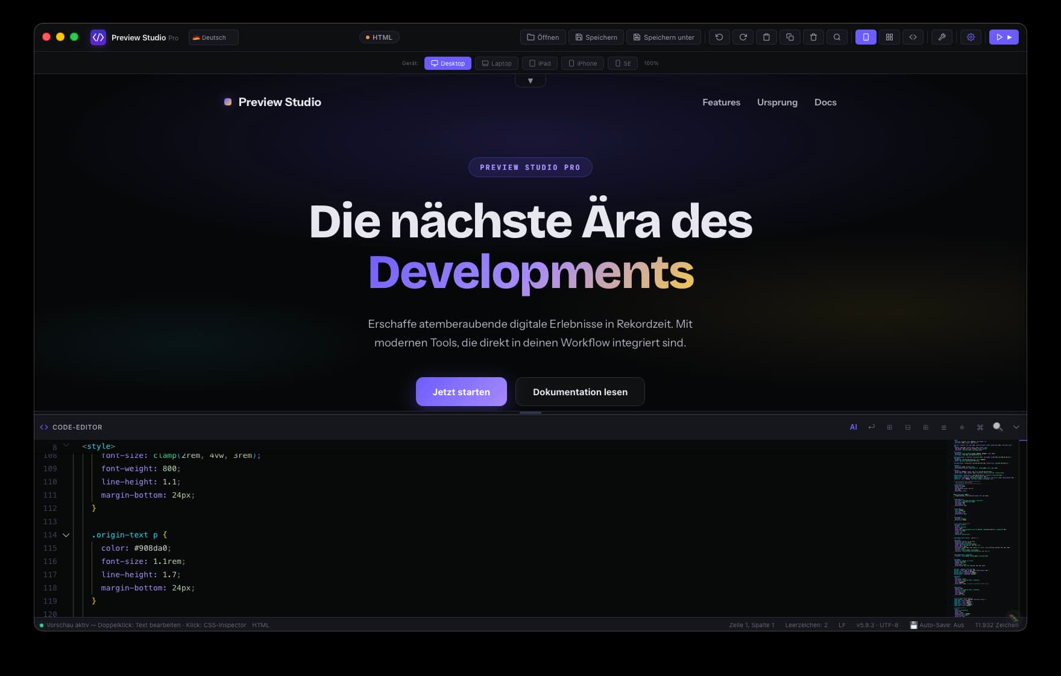Image resolution: width=1061 pixels, height=676 pixels.
Task: Click the Leerzeichen: 2 indent setting
Action: (x=806, y=625)
